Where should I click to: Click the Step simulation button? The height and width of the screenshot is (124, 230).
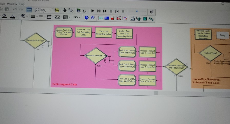99,11
